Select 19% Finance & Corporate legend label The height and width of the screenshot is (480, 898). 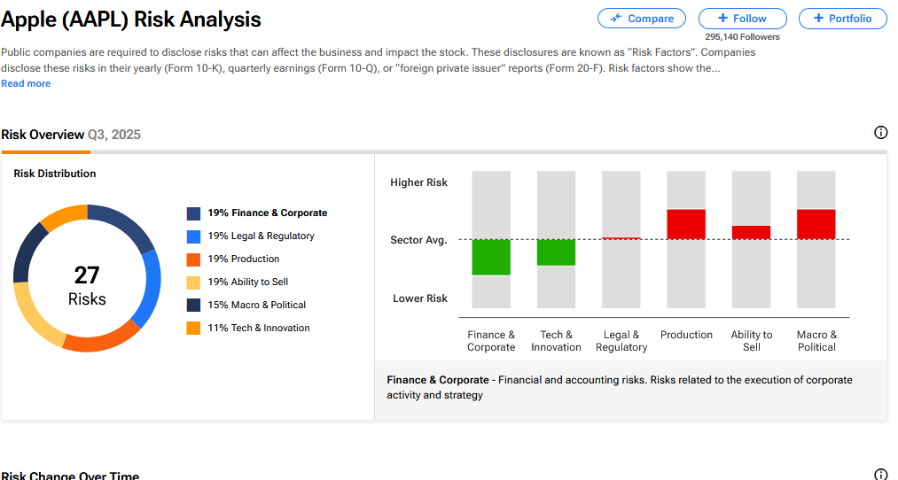pos(267,213)
